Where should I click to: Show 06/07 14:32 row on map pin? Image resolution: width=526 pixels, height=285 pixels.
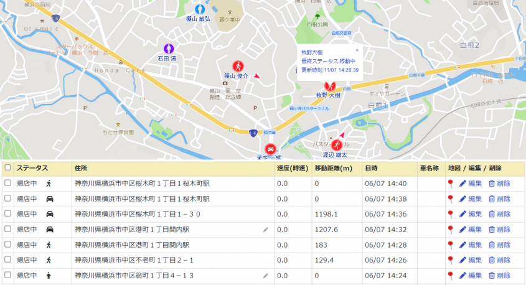tap(451, 230)
